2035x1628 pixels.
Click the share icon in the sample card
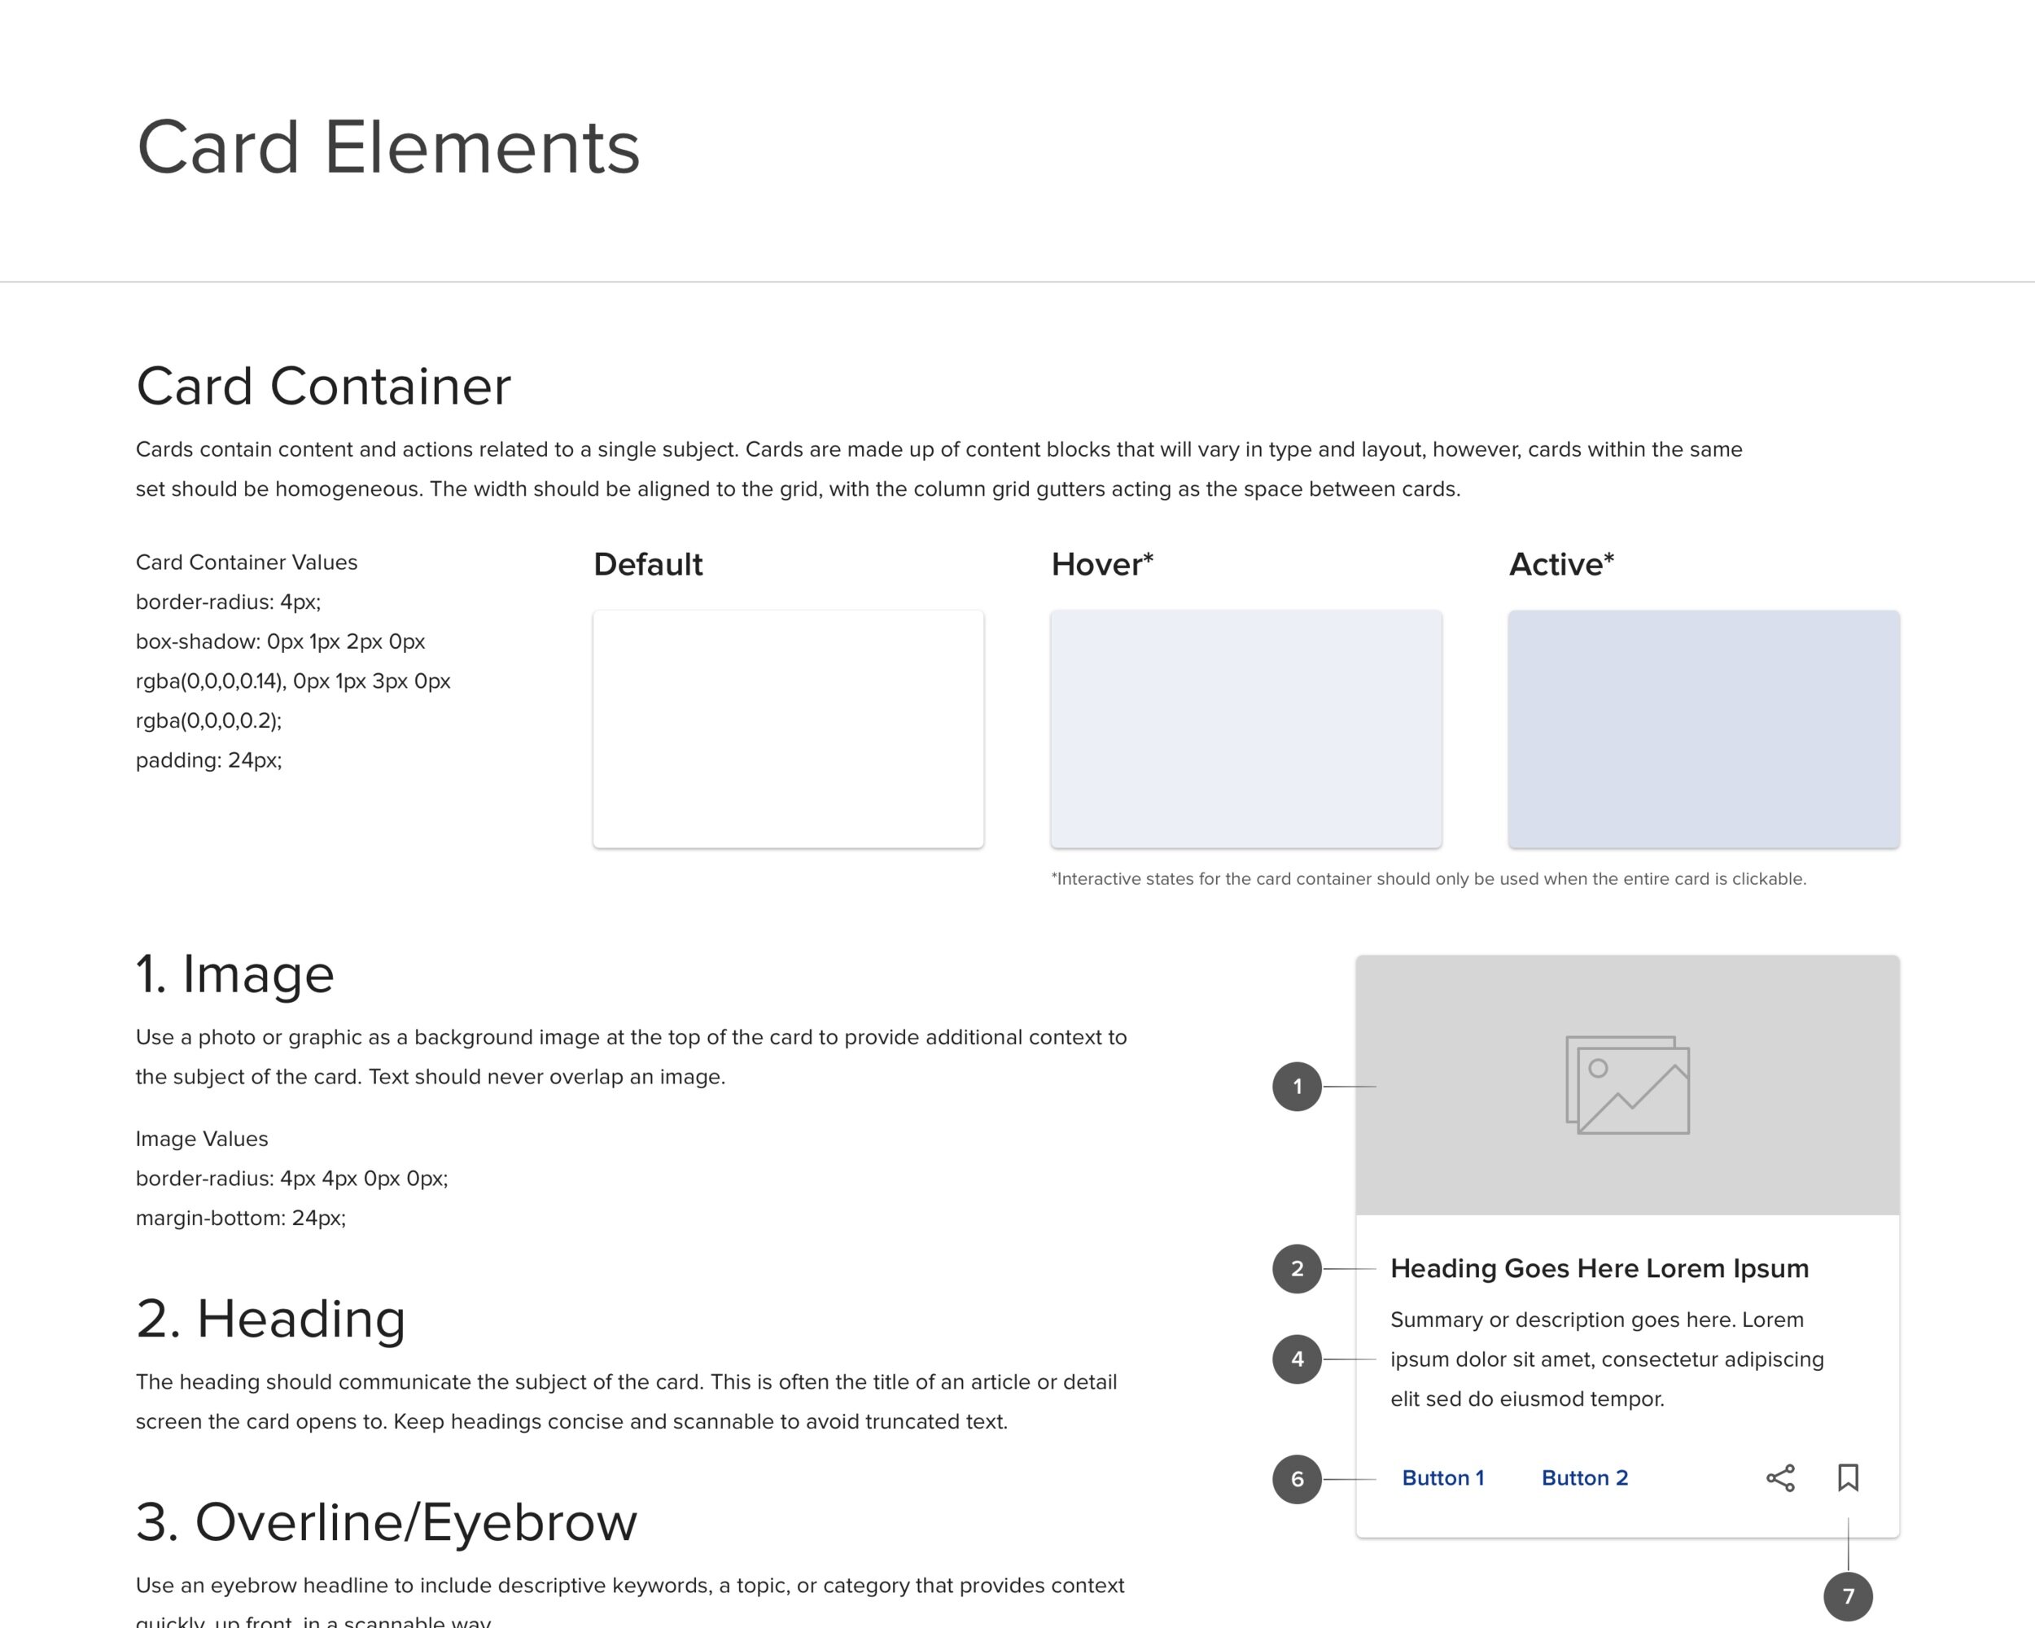pos(1780,1478)
